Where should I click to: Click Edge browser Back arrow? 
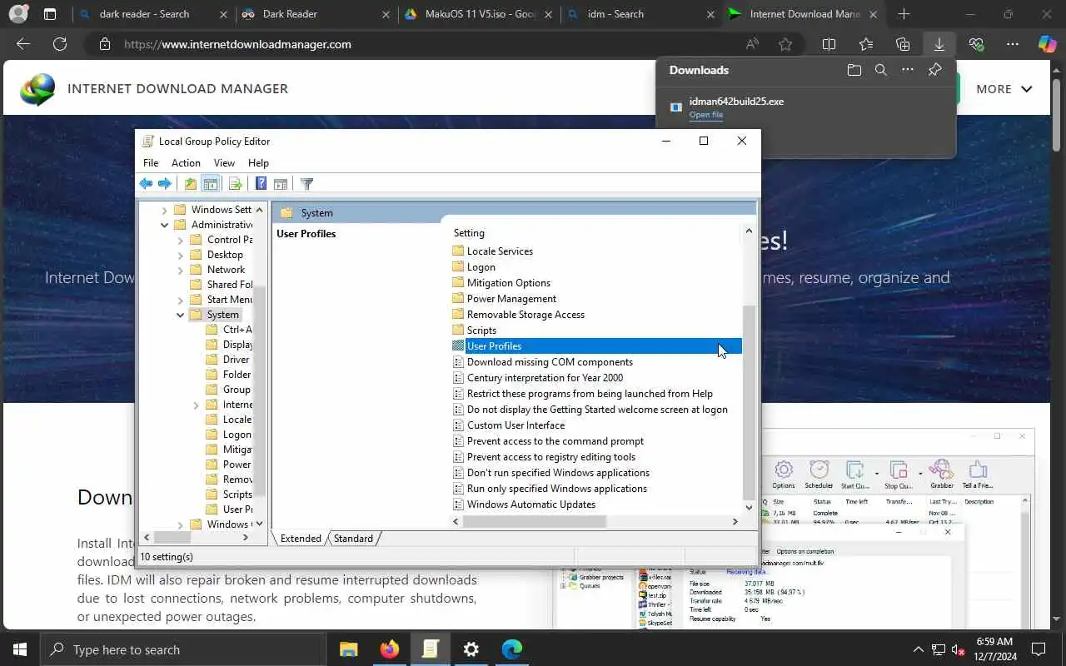(x=23, y=44)
